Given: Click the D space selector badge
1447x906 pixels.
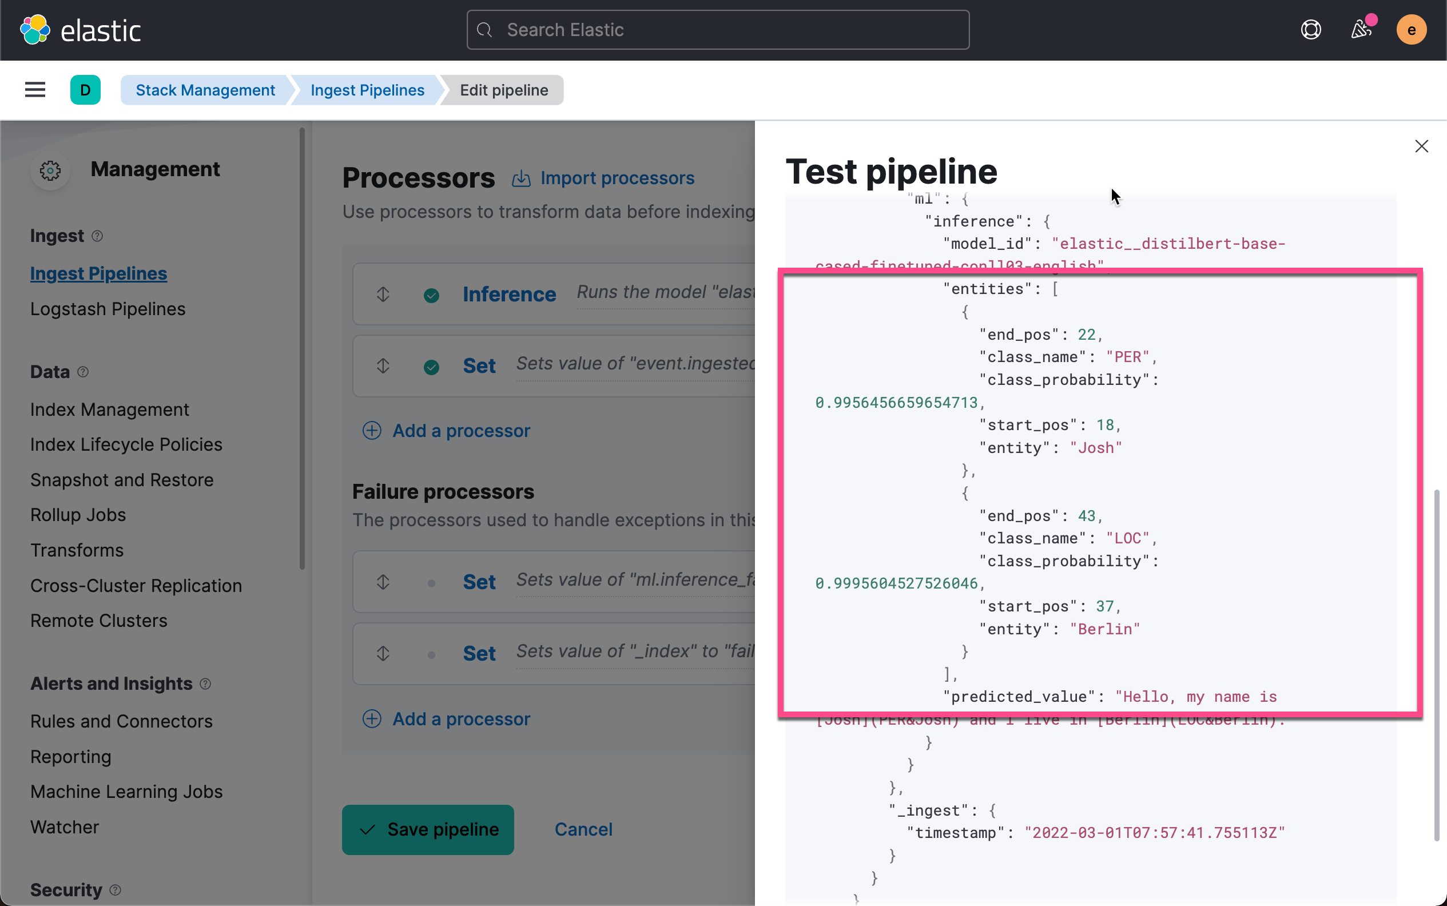Looking at the screenshot, I should [x=85, y=90].
